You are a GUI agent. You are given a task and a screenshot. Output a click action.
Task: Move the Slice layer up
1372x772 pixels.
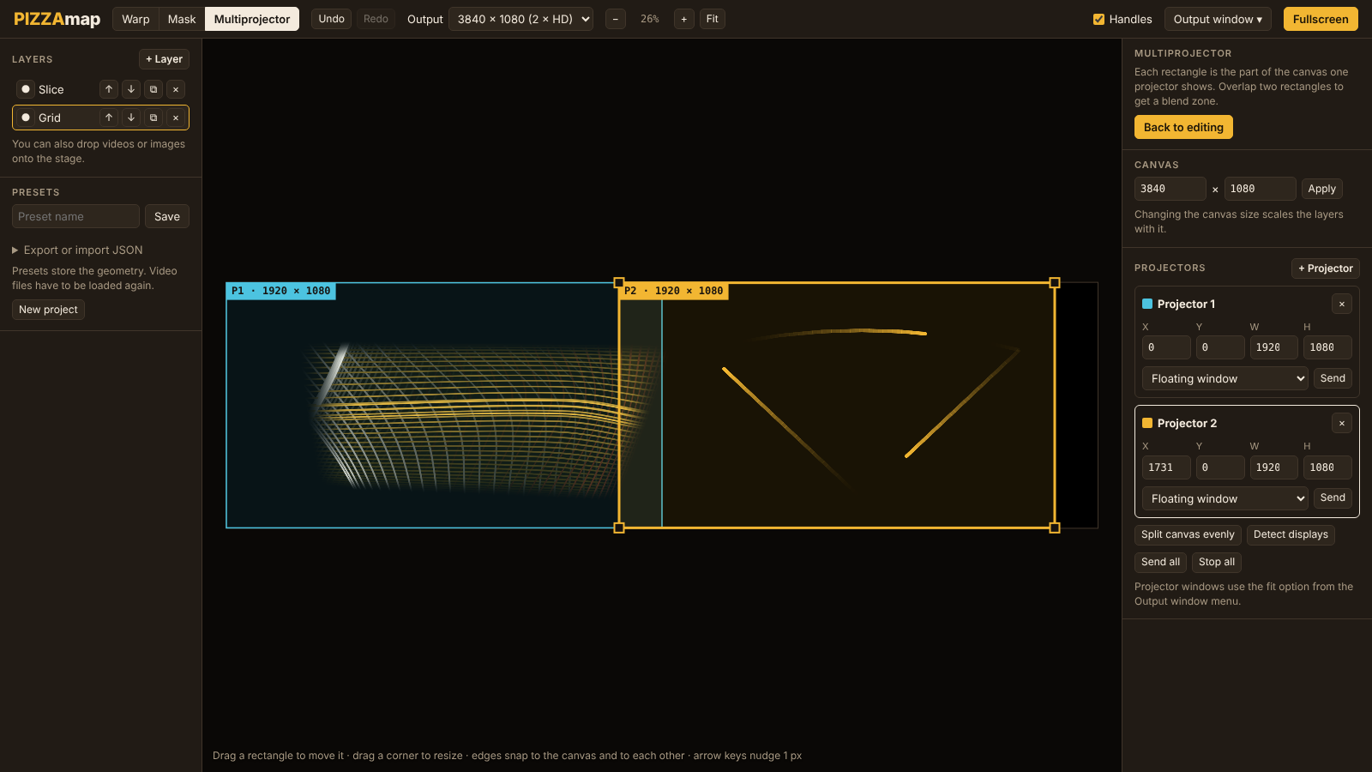coord(109,89)
